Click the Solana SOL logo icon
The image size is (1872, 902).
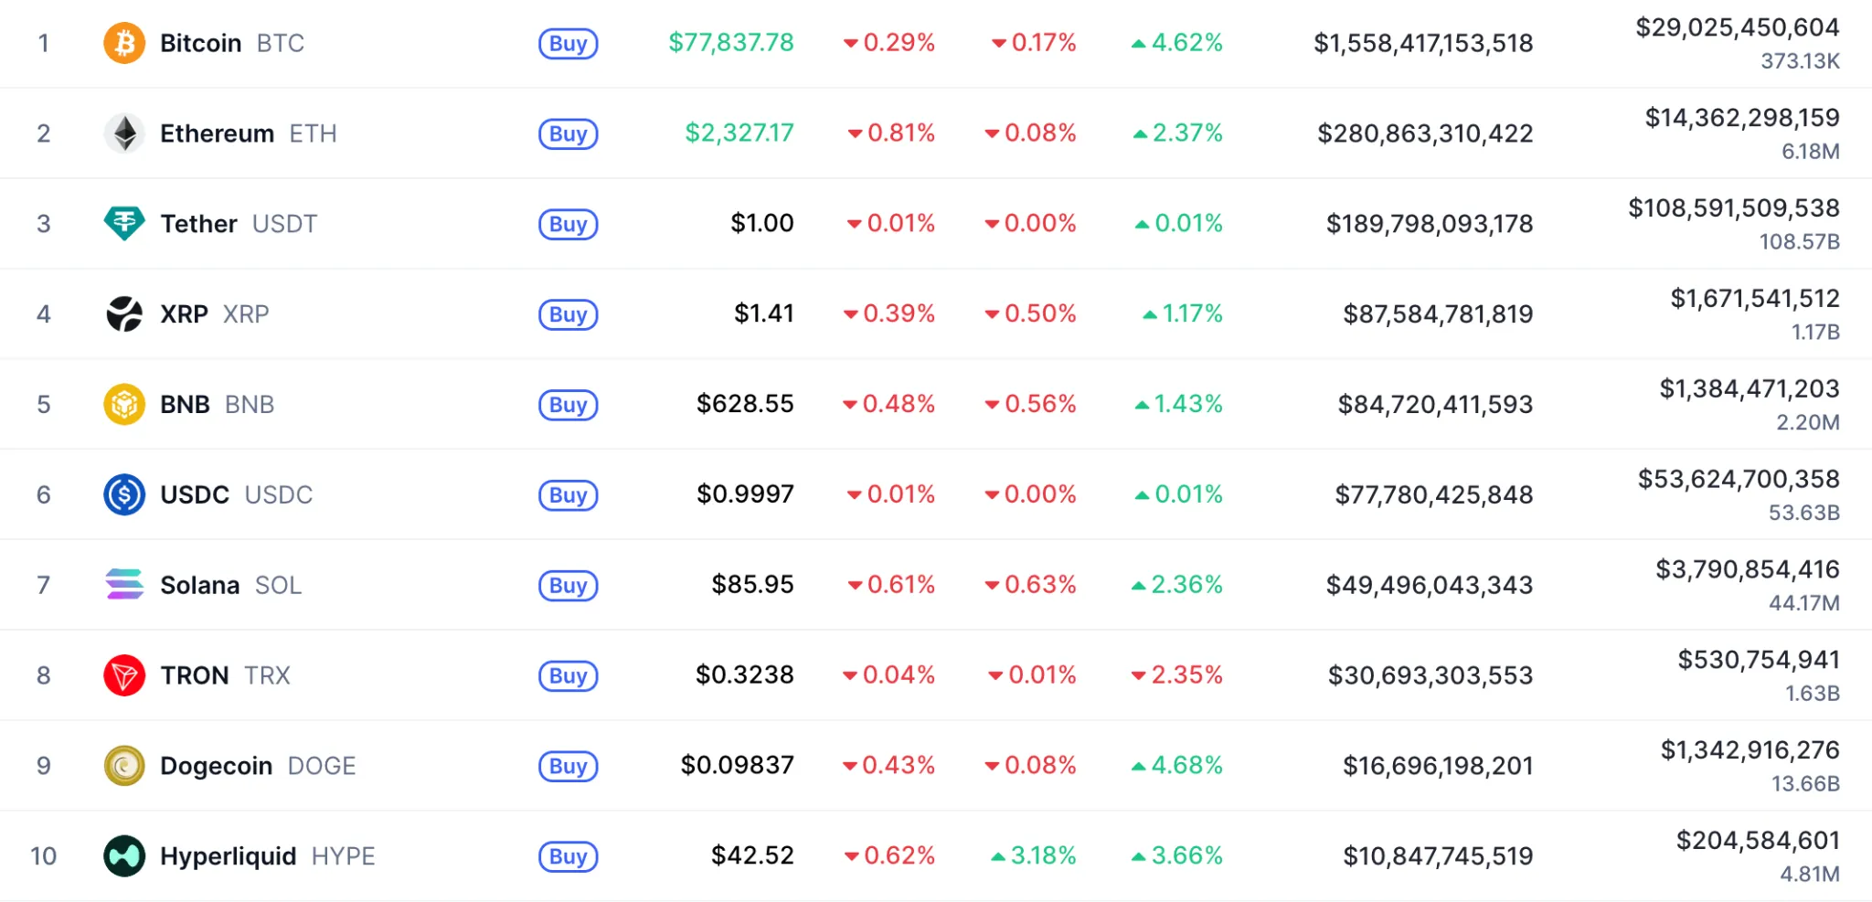(124, 585)
